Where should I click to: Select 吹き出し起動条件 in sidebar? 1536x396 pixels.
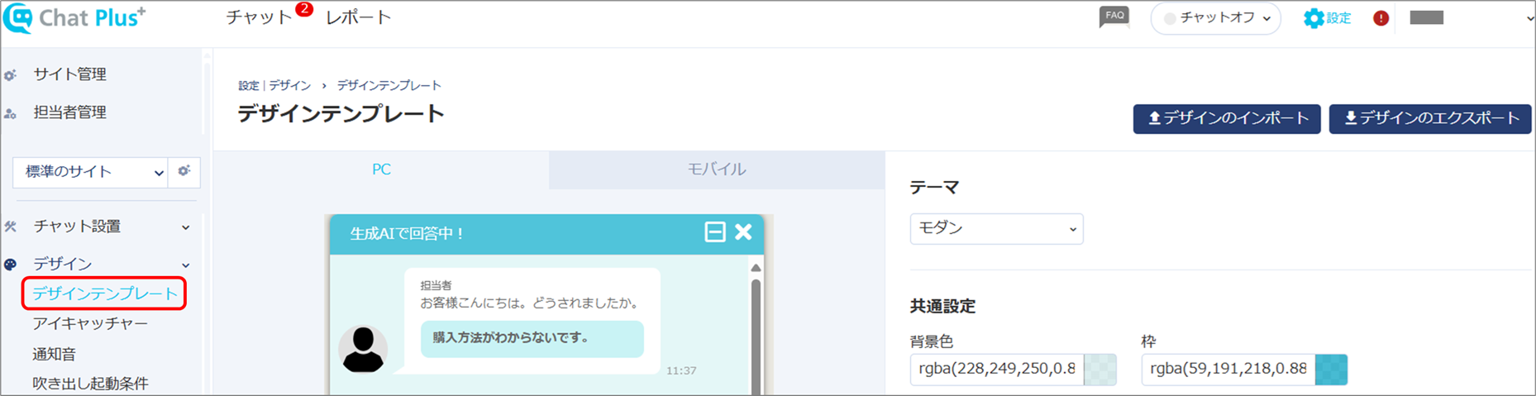click(90, 384)
